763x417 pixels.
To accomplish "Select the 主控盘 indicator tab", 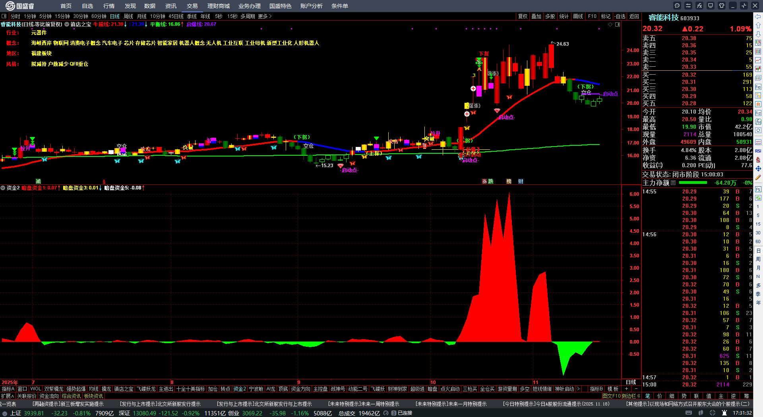I will click(x=320, y=389).
